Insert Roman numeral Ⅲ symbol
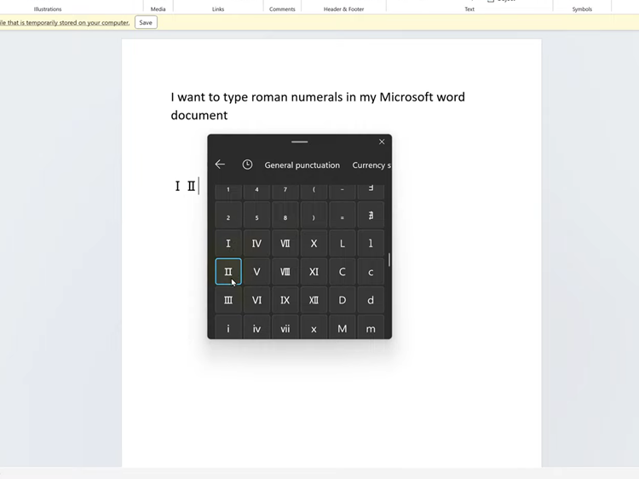This screenshot has width=639, height=479. (228, 300)
